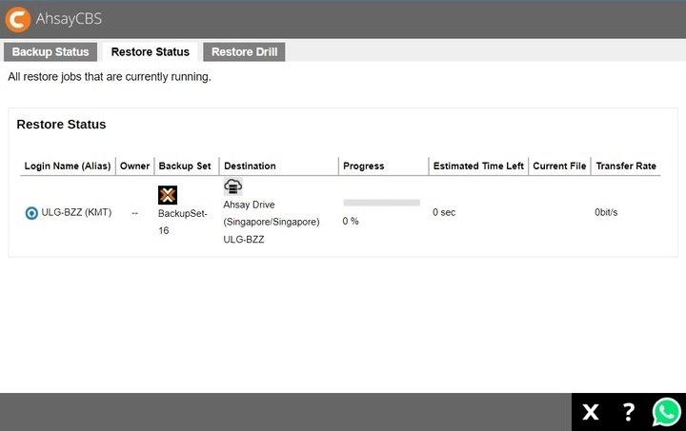Viewport: 686px width, 431px height.
Task: Click the restore progress bar
Action: point(381,203)
